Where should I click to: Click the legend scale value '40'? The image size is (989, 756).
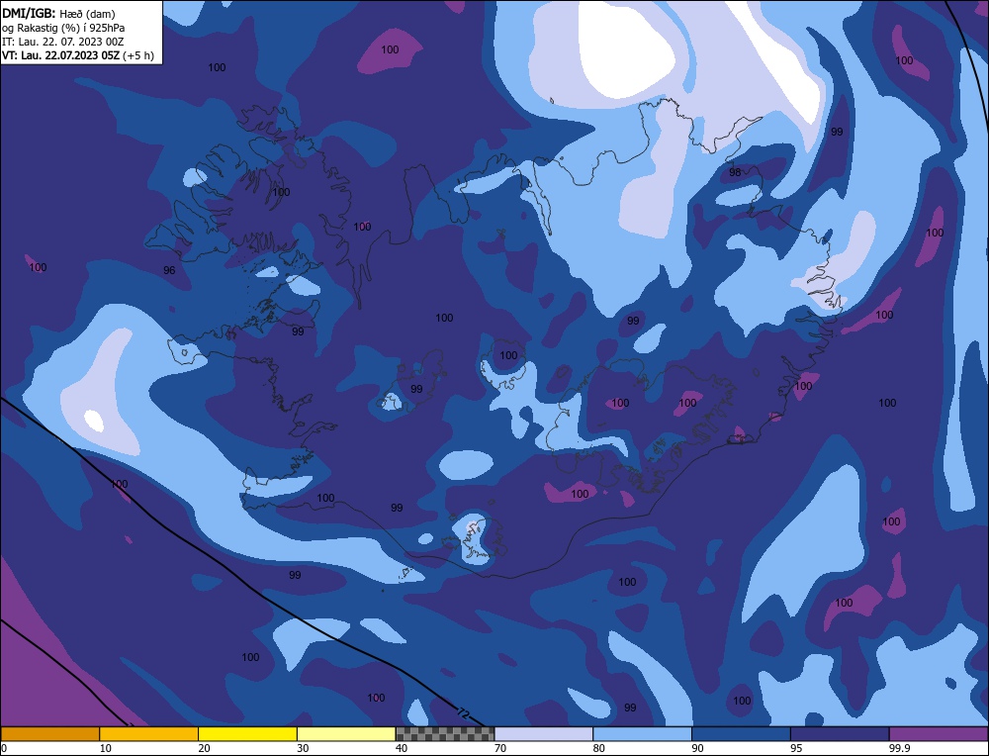[x=402, y=748]
